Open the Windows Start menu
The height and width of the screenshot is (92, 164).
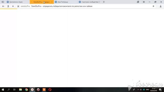(3, 90)
